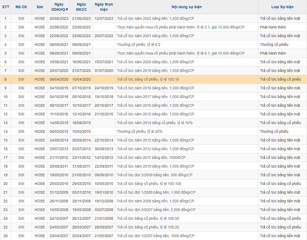
Task: Click the 23/04/2007 ex-rights date cell
Action: pos(59,236)
